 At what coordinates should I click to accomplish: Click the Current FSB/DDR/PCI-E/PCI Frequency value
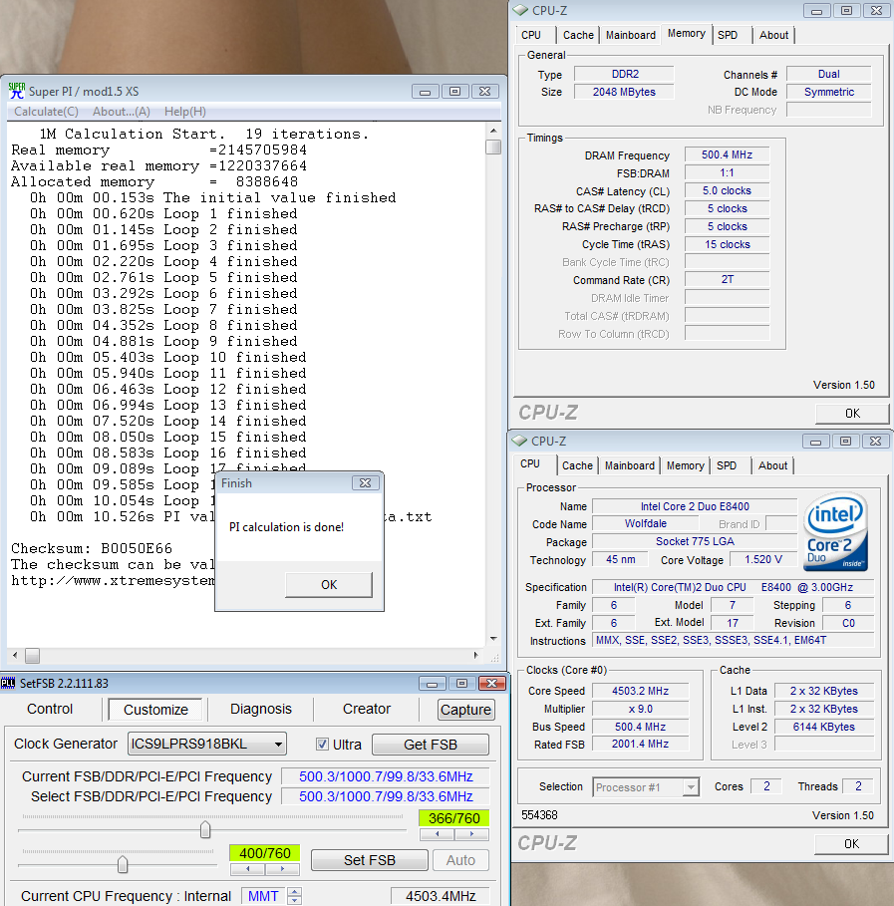pos(386,776)
